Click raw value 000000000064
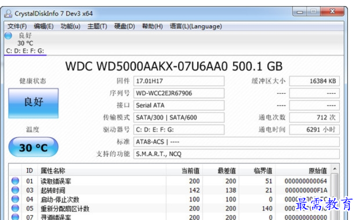Screen dimensions: 357x220 [x=306, y=181]
